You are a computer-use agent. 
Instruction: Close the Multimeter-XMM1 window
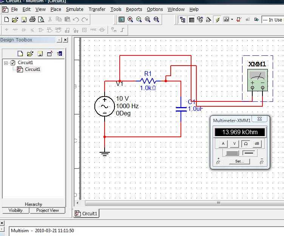(x=259, y=119)
